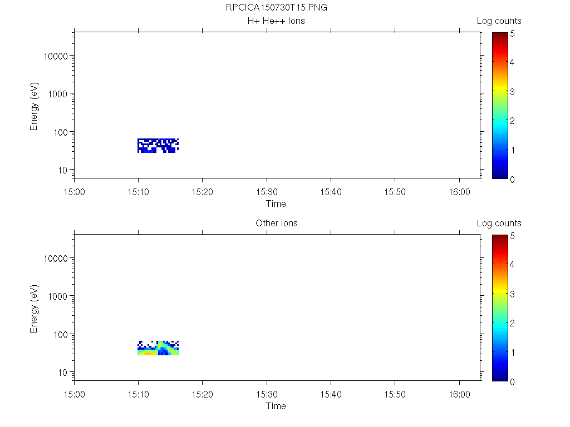Click the 15:10 tick label in the H+ He++ Ions plot
Image resolution: width=570 pixels, height=427 pixels.
pos(138,192)
